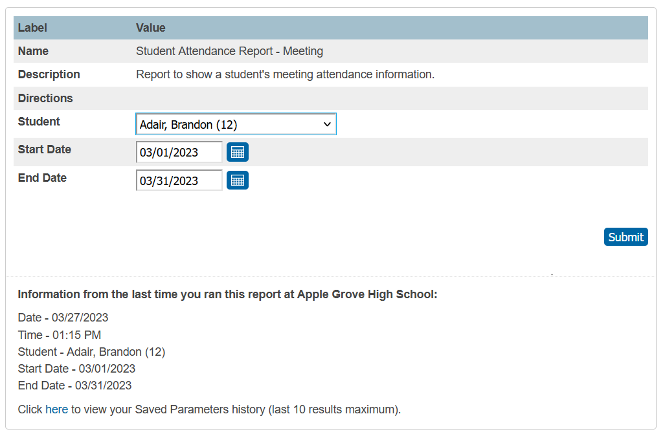Click the 'Description' row label
This screenshot has height=436, width=665.
(x=49, y=74)
